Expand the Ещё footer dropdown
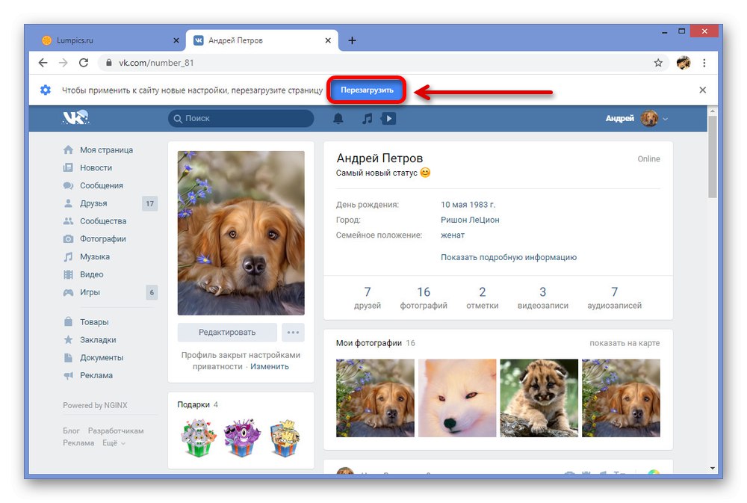 [x=114, y=443]
